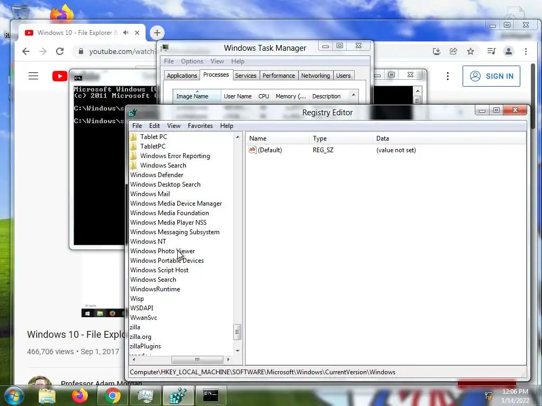
Task: Switch to Services tab in Task Manager
Action: click(x=246, y=76)
